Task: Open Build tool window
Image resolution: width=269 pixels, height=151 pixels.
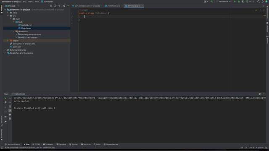Action: [x=97, y=144]
